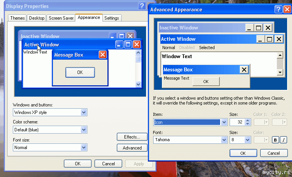Switch to the Desktop tab
The image size is (292, 177).
click(37, 18)
